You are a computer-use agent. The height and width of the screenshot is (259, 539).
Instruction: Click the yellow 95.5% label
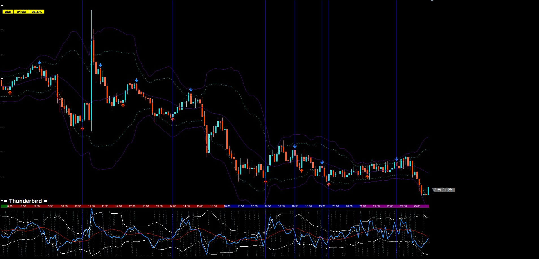pyautogui.click(x=37, y=12)
